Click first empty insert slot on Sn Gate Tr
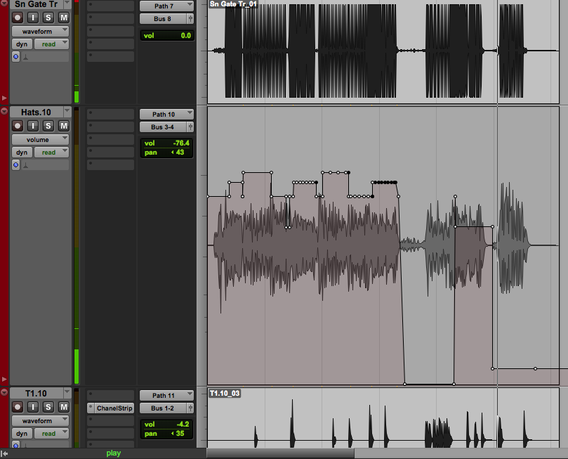This screenshot has height=459, width=568. (x=110, y=6)
